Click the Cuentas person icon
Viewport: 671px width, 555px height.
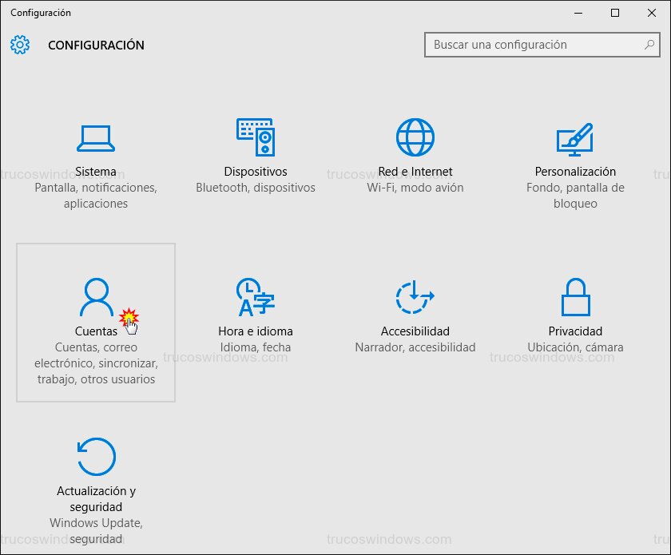point(97,297)
